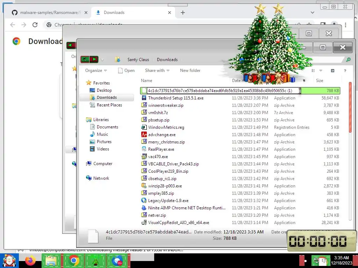Open the Organize menu dropdown

96,70
